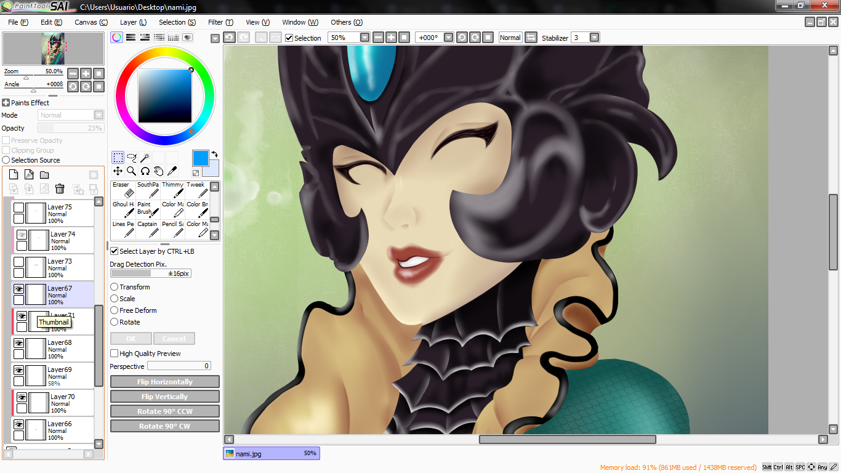
Task: Select the Zoom magnifier tool
Action: click(131, 171)
